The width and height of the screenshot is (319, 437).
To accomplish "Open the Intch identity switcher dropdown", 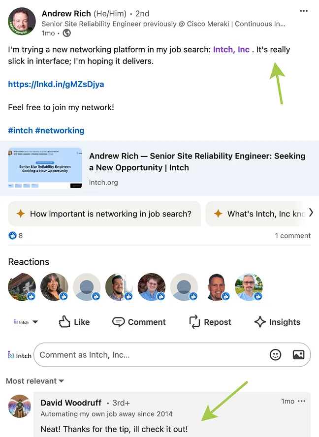I will tap(24, 322).
